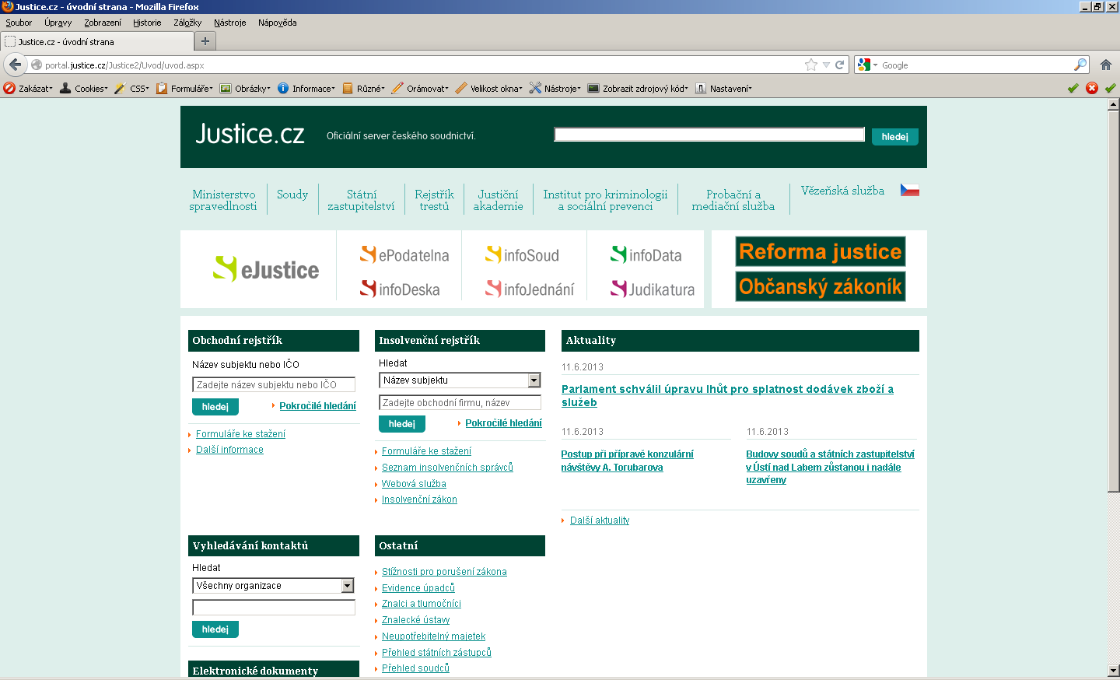The width and height of the screenshot is (1120, 680).
Task: Open Orámovat toolbar menu
Action: point(420,89)
